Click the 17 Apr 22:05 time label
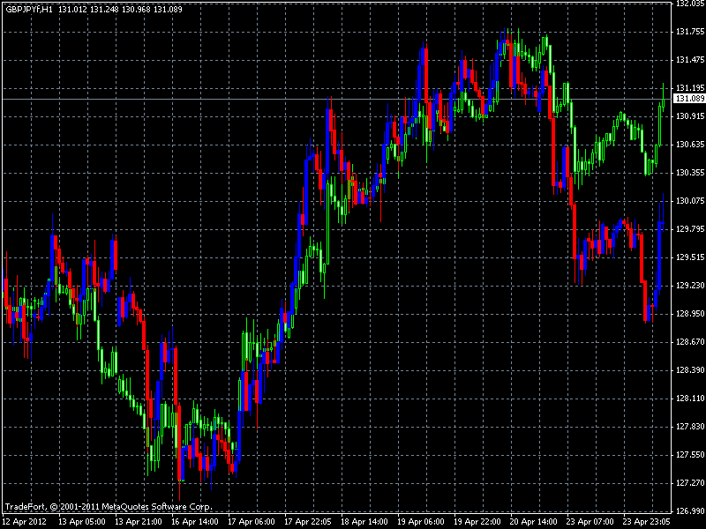The image size is (706, 529). pos(308,522)
